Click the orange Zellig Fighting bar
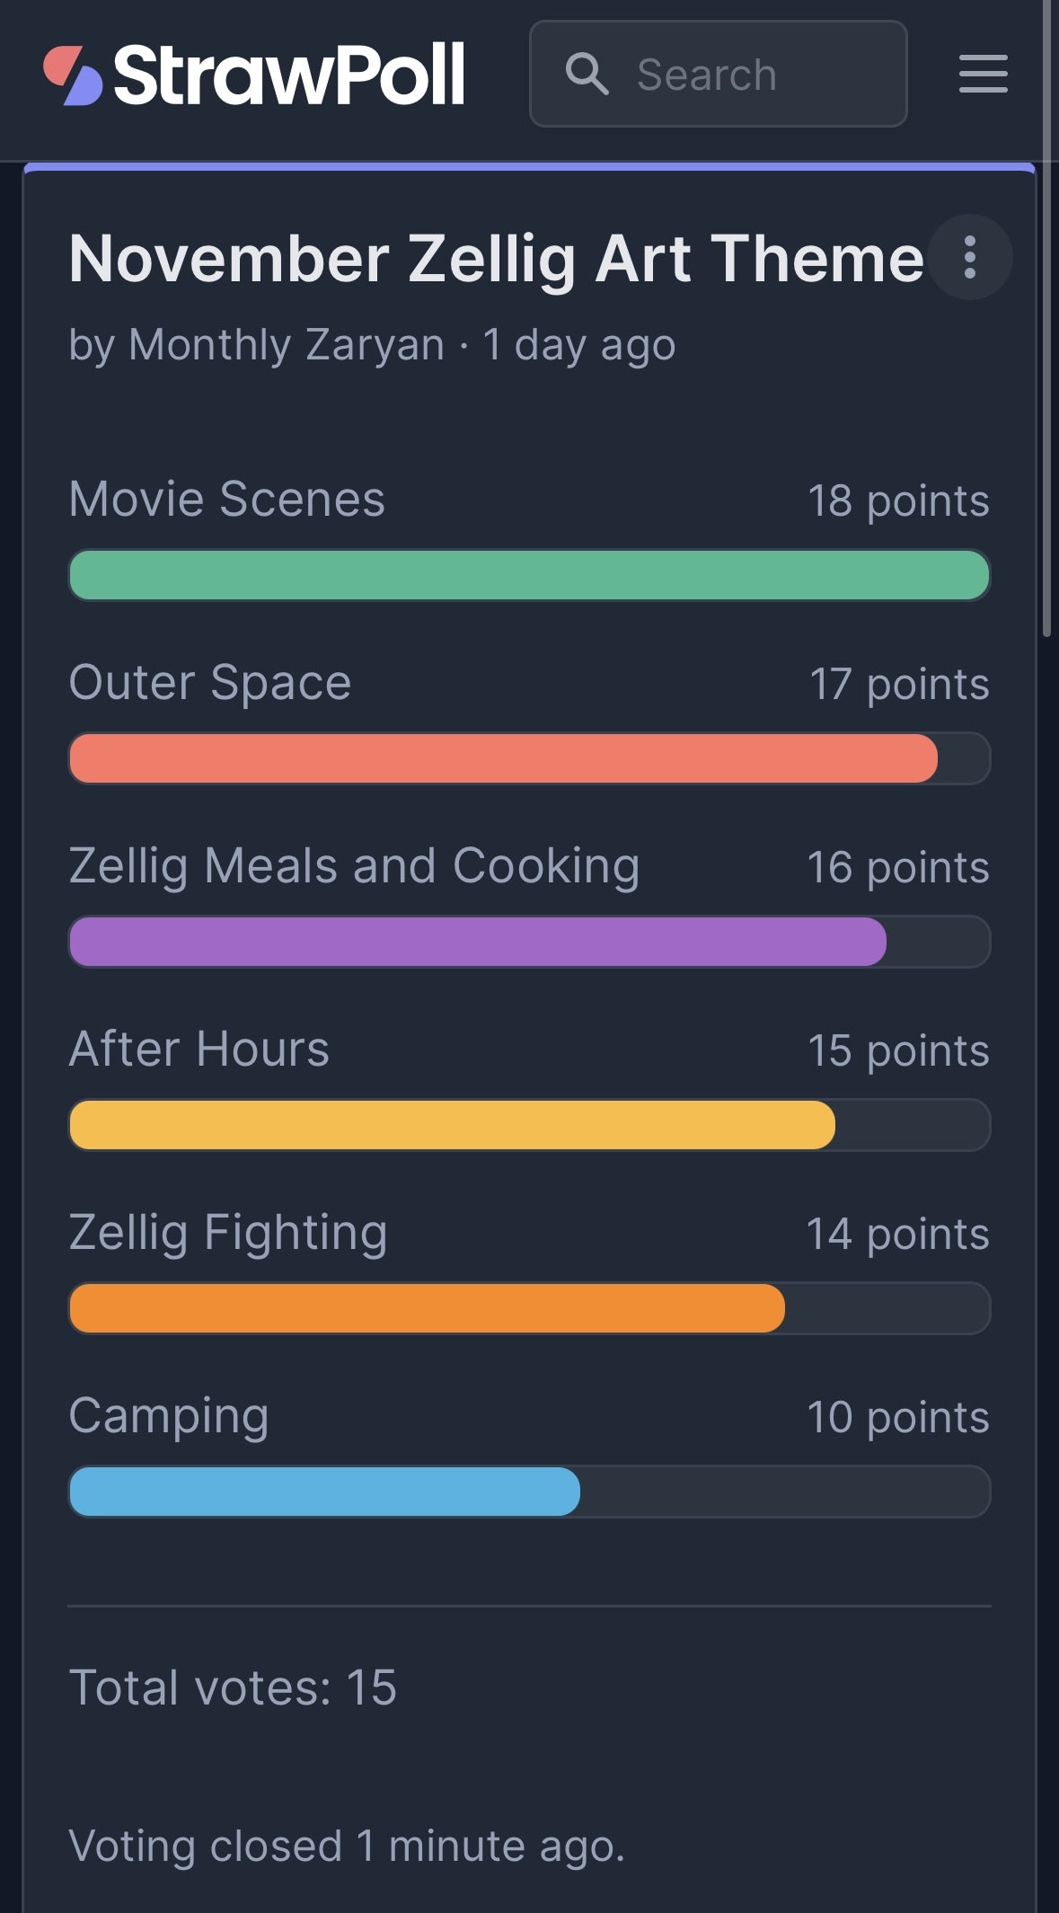The width and height of the screenshot is (1059, 1913). pyautogui.click(x=427, y=1308)
